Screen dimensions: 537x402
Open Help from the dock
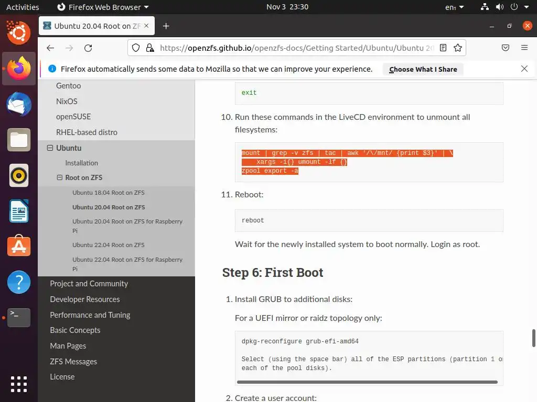coord(19,282)
